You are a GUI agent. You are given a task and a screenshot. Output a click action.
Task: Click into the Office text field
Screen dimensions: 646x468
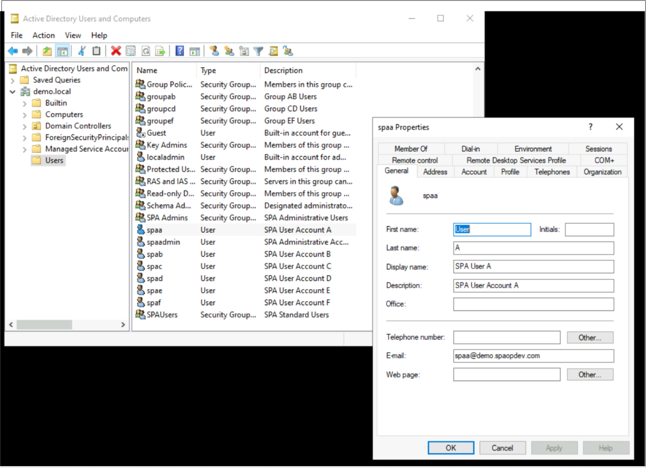533,304
